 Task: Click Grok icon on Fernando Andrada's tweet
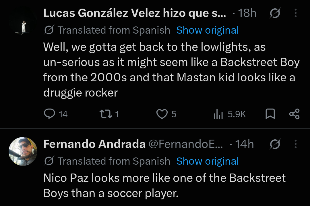(275, 144)
